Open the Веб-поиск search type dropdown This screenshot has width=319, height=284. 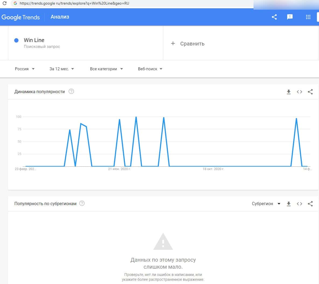(x=150, y=69)
